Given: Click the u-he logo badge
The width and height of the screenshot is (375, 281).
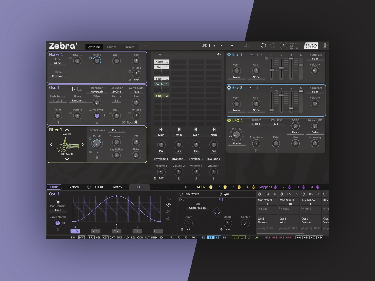Looking at the screenshot, I should click(x=311, y=46).
